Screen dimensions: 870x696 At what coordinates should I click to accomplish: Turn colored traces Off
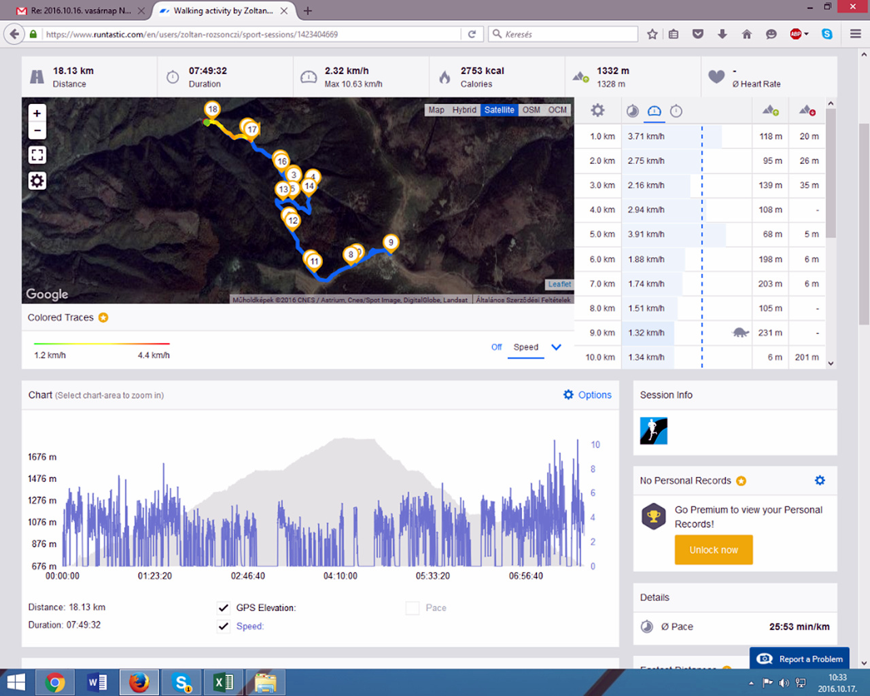pos(497,347)
